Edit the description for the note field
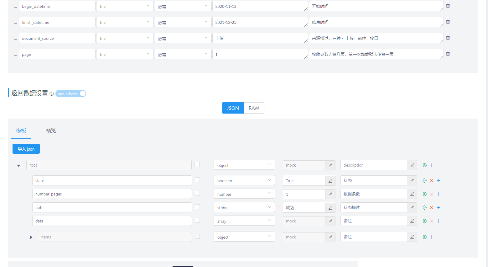 [x=412, y=207]
